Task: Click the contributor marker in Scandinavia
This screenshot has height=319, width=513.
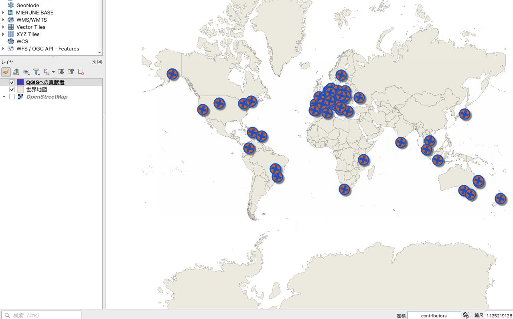Action: (341, 75)
